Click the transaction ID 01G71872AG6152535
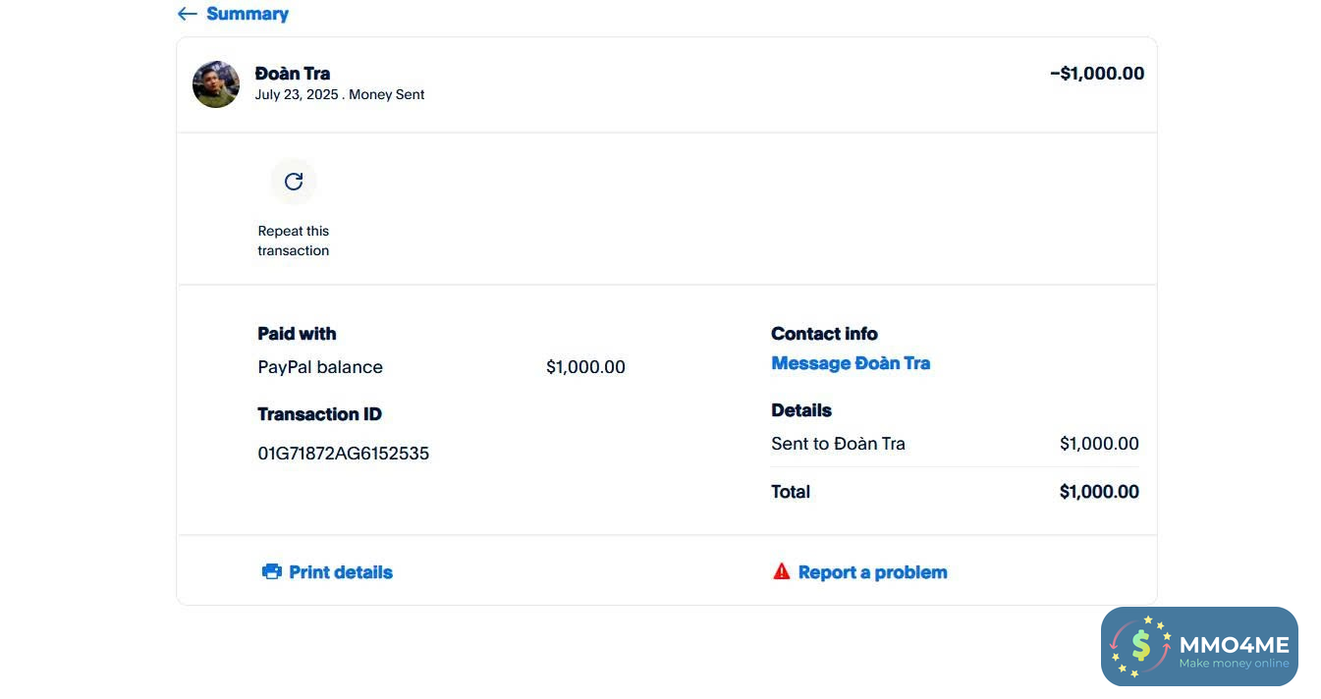This screenshot has width=1321, height=699. (x=343, y=454)
